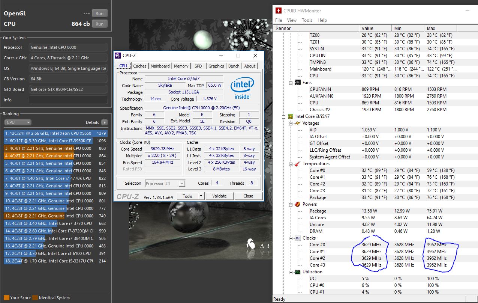This screenshot has width=478, height=303.
Task: Select the Xeon CPU X5650 ranking entry
Action: pyautogui.click(x=56, y=133)
